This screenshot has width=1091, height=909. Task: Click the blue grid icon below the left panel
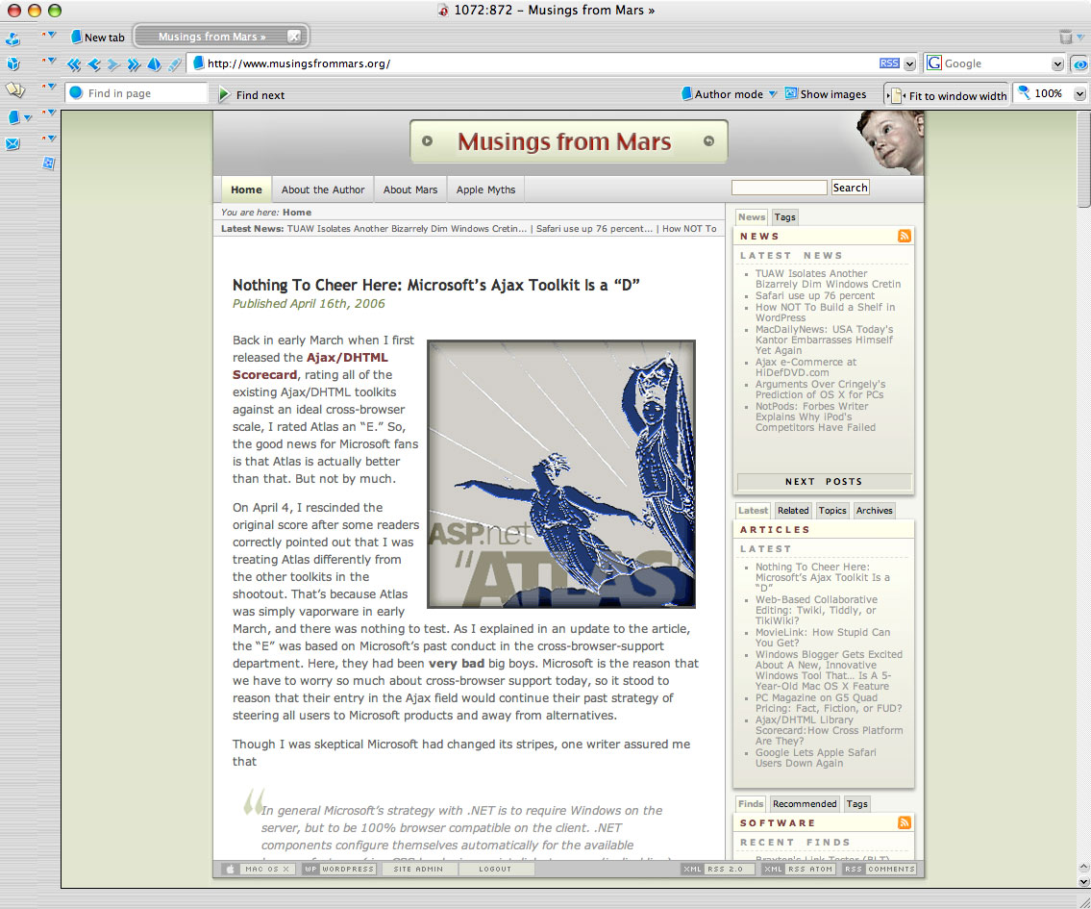(x=48, y=164)
